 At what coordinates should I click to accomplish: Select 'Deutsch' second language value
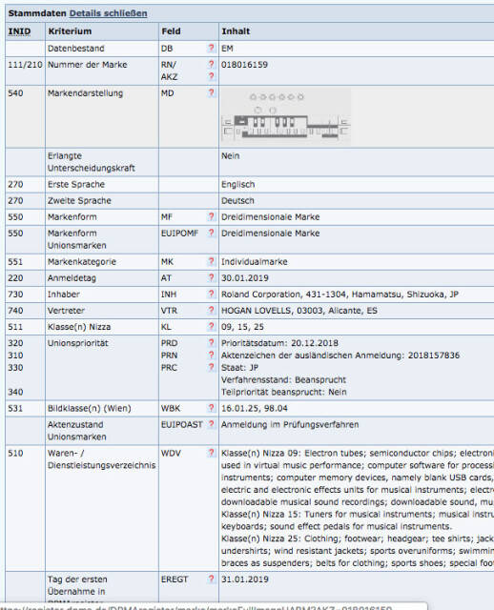coord(237,201)
